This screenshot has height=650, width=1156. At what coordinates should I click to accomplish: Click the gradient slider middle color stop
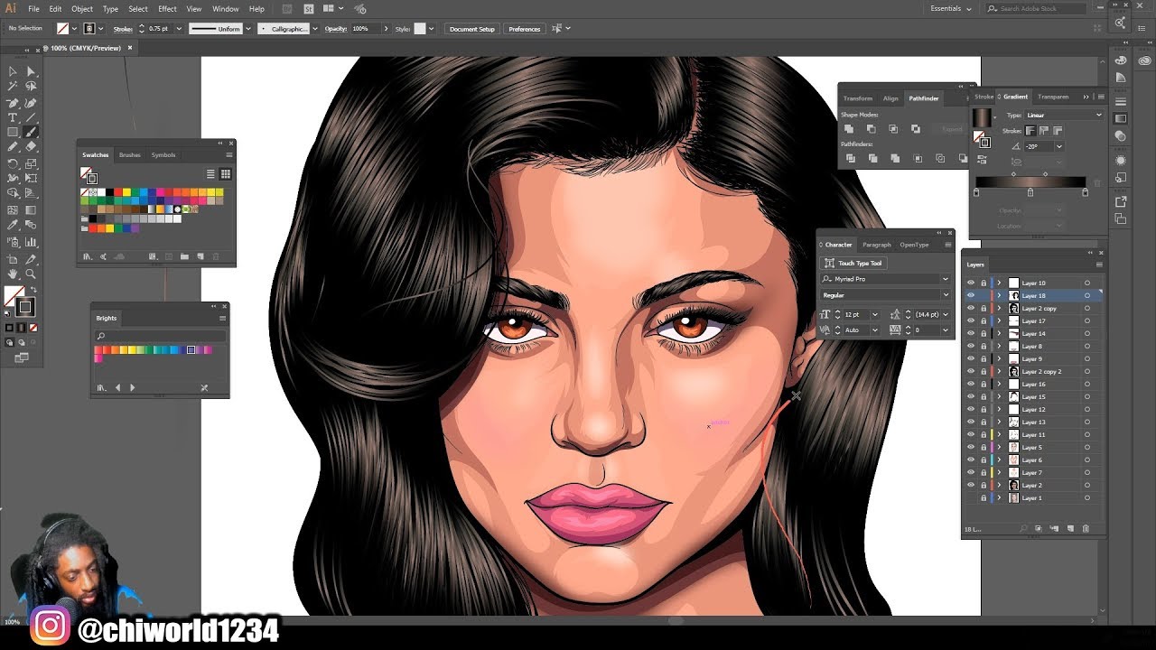pyautogui.click(x=1030, y=192)
